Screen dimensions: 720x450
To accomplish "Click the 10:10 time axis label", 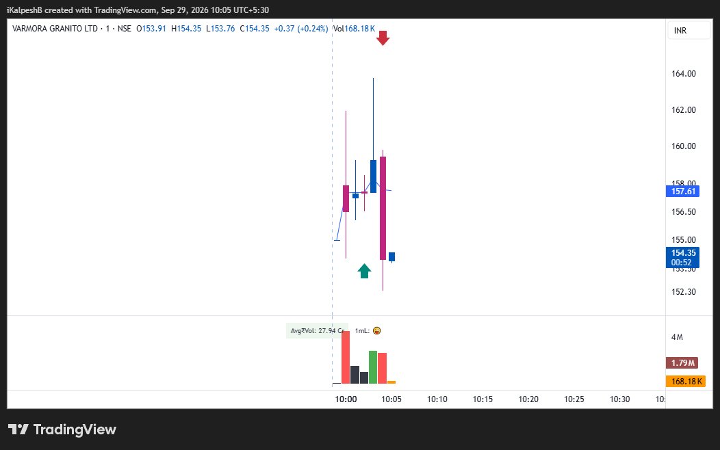I will pos(437,399).
